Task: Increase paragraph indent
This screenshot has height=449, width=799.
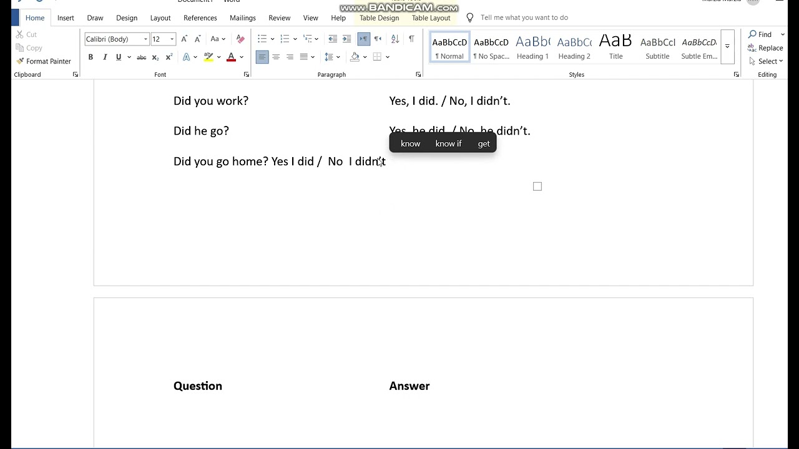Action: coord(346,39)
